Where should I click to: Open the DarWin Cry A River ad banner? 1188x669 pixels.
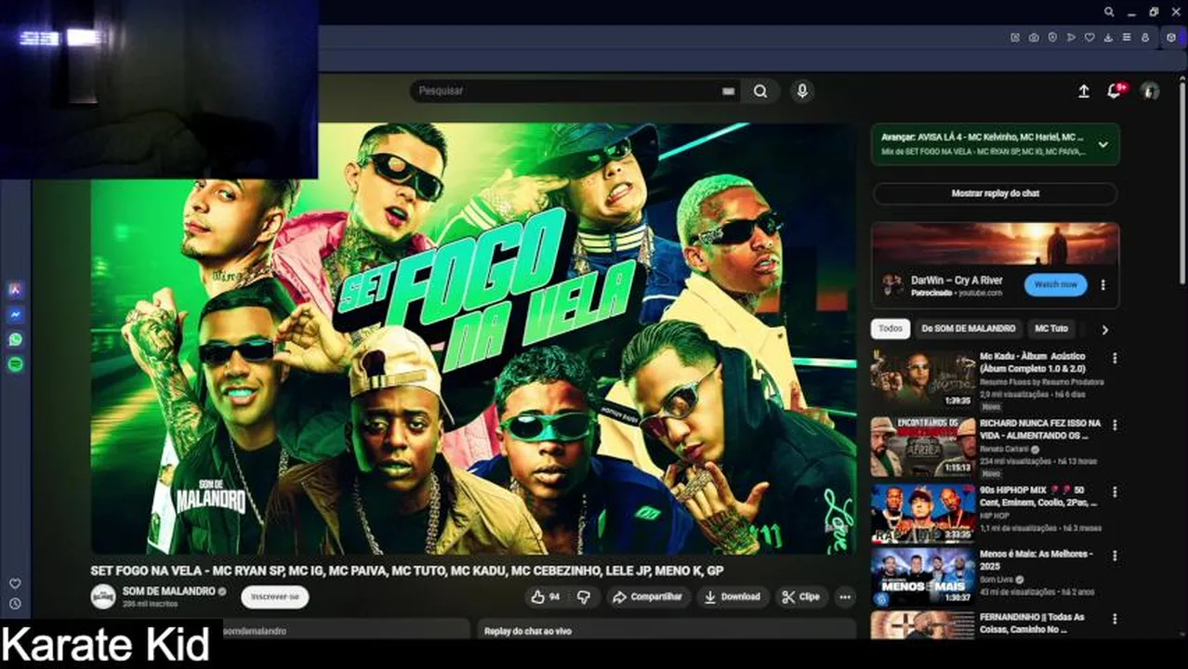click(995, 244)
